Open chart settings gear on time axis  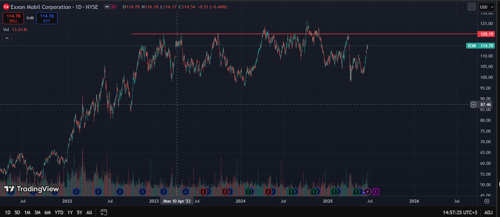[487, 201]
